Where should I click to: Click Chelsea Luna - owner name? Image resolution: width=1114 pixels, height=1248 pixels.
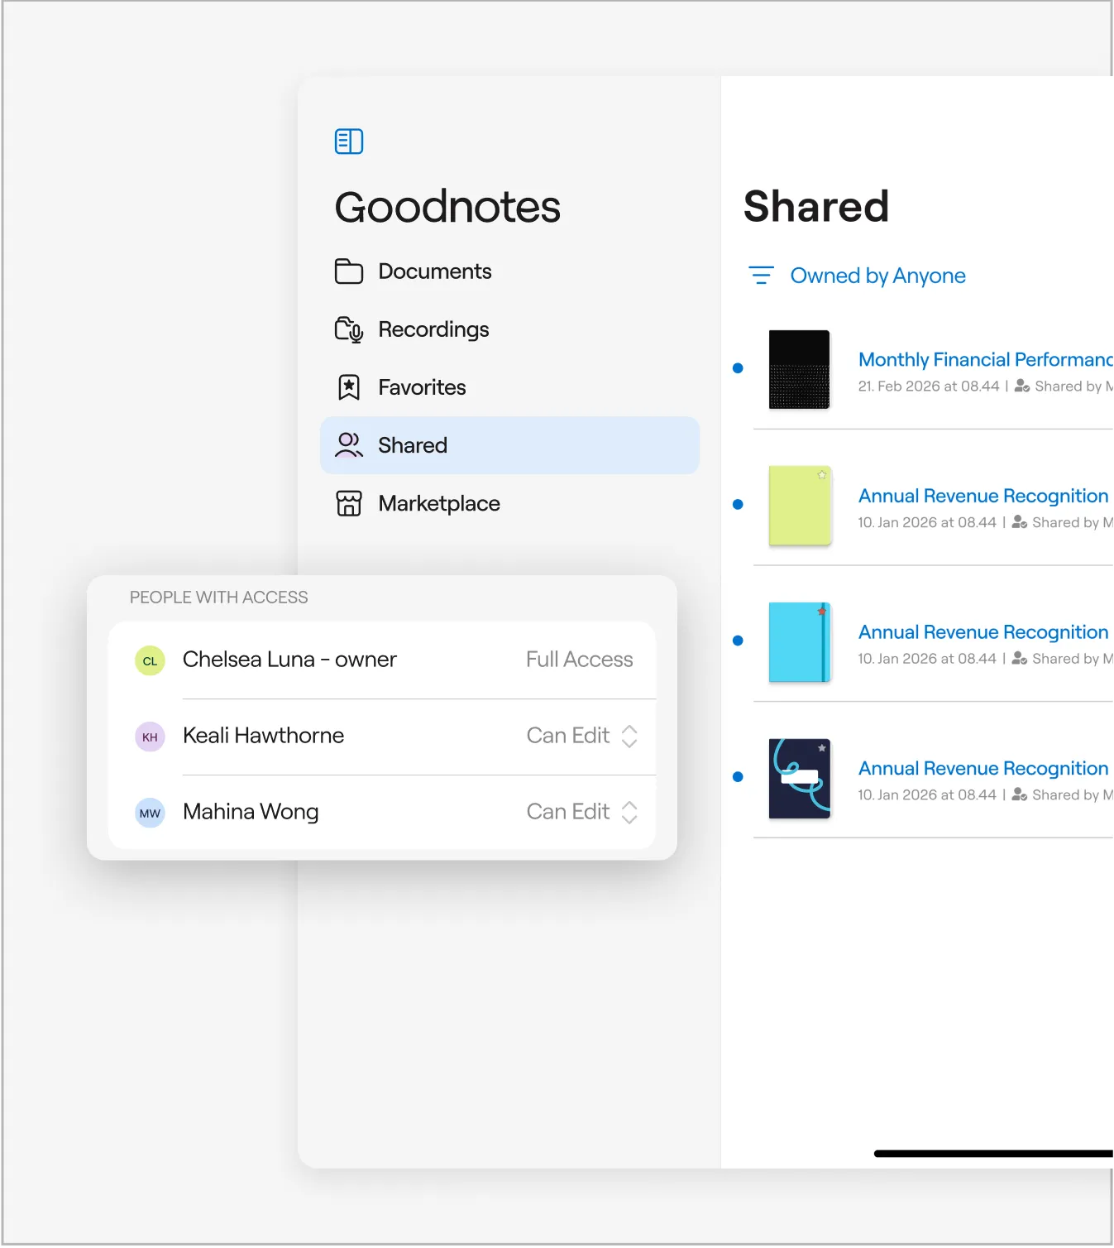[289, 660]
